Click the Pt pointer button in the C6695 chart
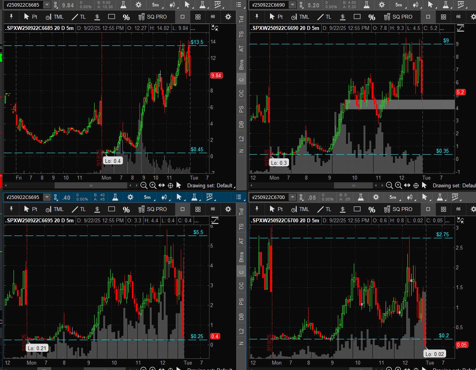 tap(31, 209)
